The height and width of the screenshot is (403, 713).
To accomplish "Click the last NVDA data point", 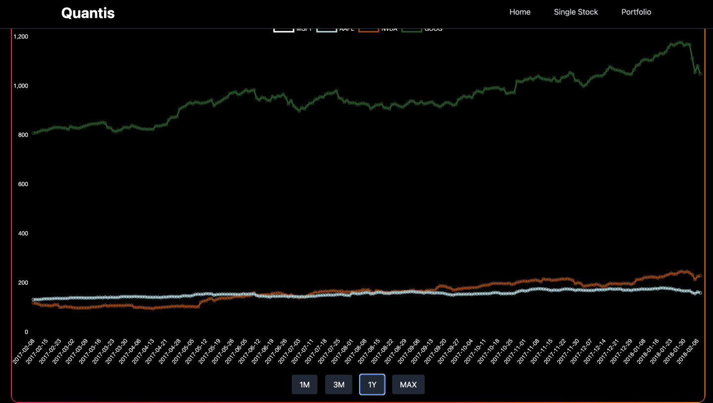I will point(700,276).
